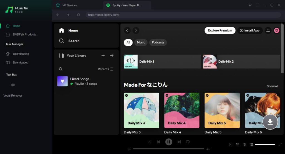Toggle repeat mode
This screenshot has height=154, width=285.
click(188, 142)
